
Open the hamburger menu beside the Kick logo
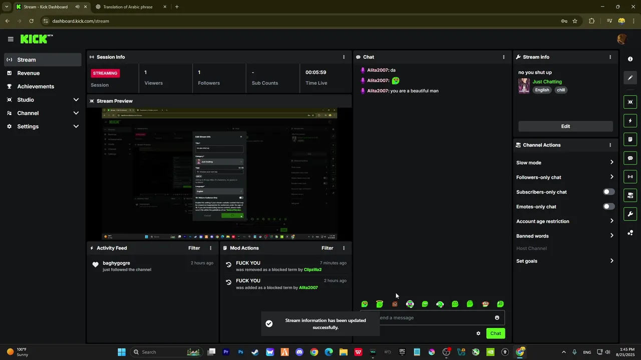11,39
